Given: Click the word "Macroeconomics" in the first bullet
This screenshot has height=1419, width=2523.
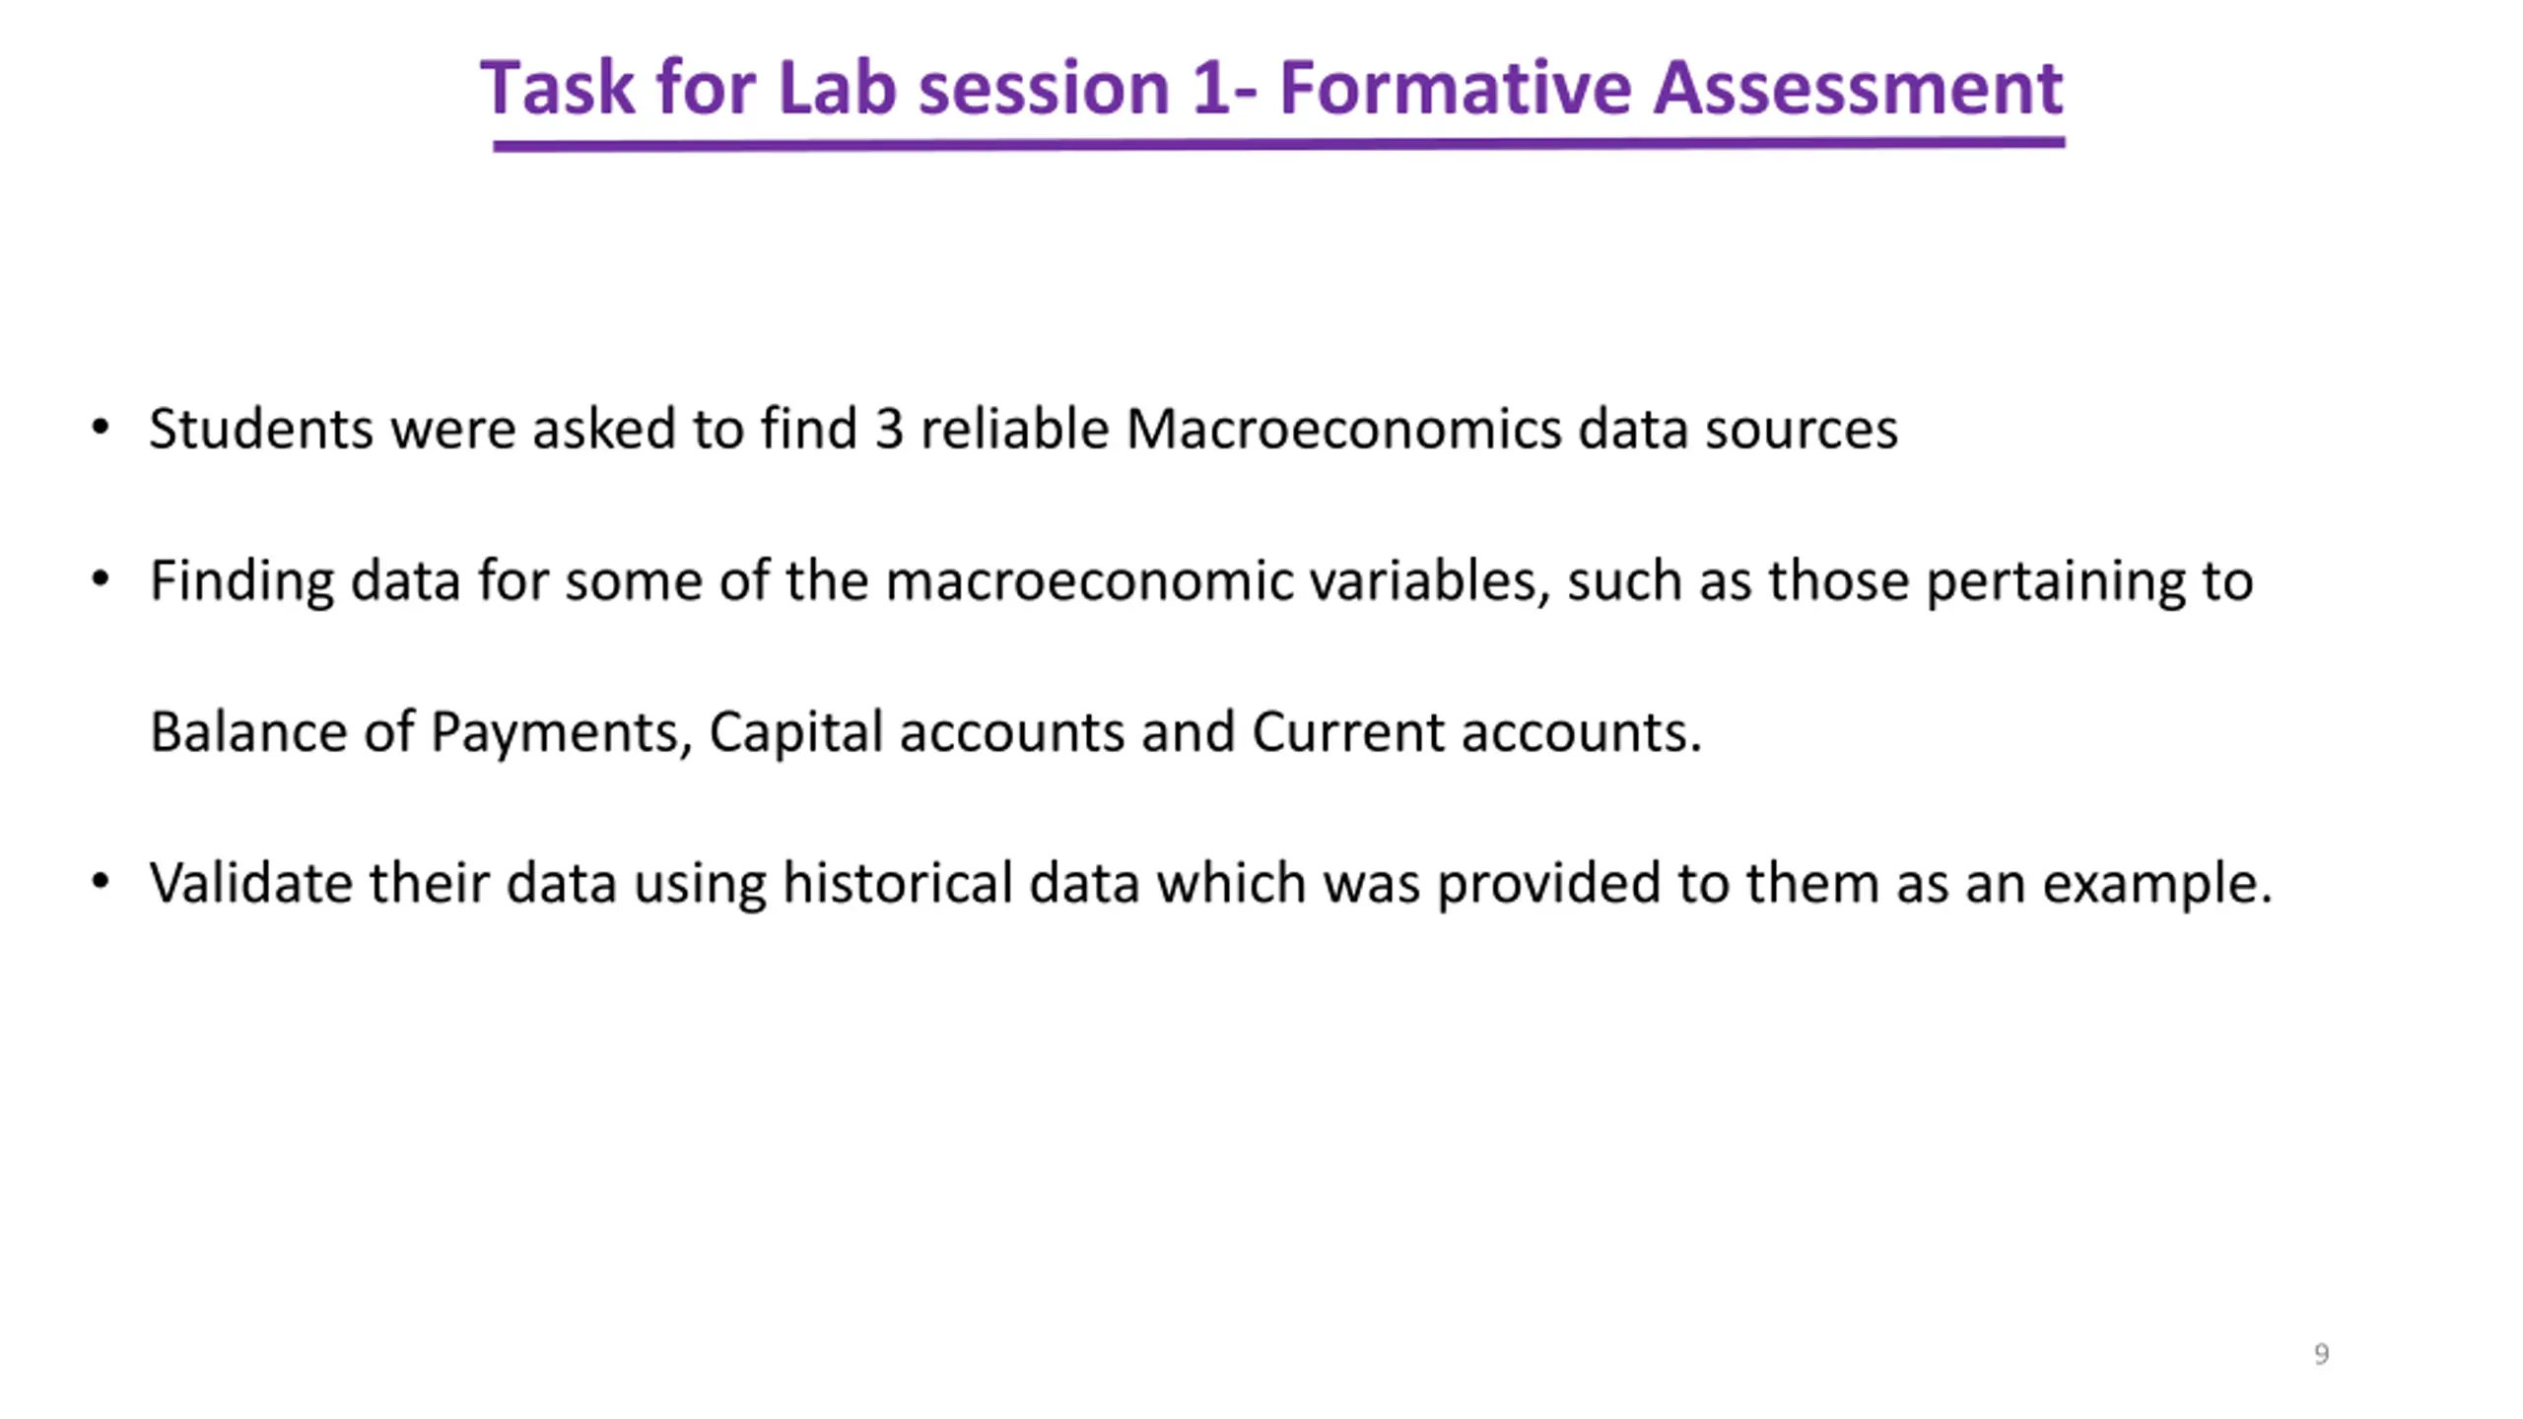Looking at the screenshot, I should (x=1343, y=430).
